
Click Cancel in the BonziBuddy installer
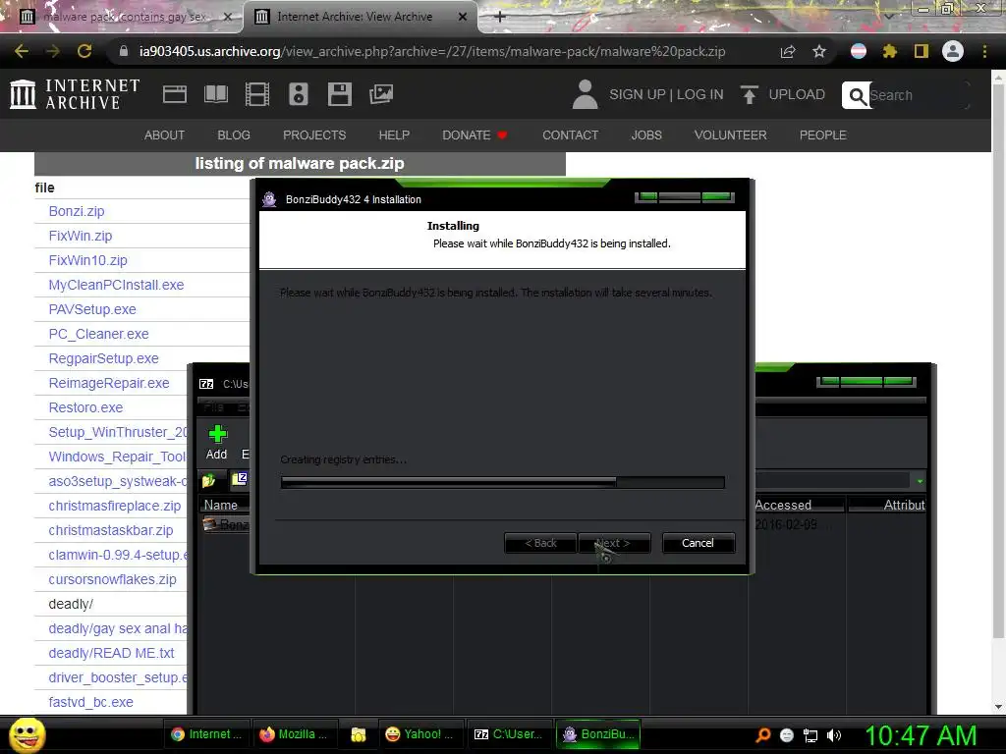pyautogui.click(x=699, y=543)
